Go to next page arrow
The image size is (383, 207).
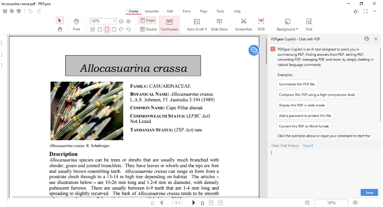[x=194, y=202]
